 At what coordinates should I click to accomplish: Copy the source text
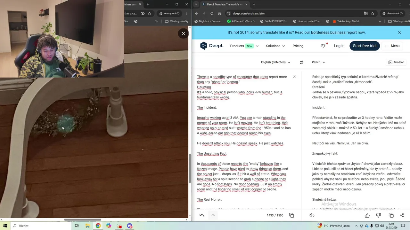[291, 215]
